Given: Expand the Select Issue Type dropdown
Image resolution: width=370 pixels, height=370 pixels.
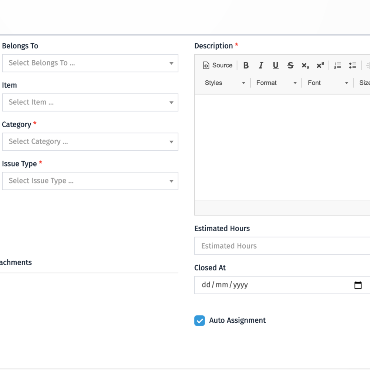Looking at the screenshot, I should click(90, 181).
